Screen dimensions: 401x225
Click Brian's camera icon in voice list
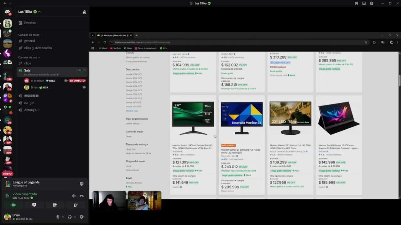click(x=84, y=87)
